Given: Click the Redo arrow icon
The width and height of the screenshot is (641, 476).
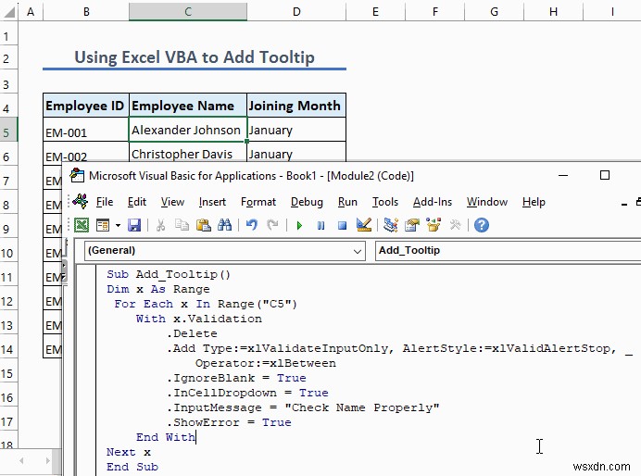Looking at the screenshot, I should pyautogui.click(x=272, y=225).
